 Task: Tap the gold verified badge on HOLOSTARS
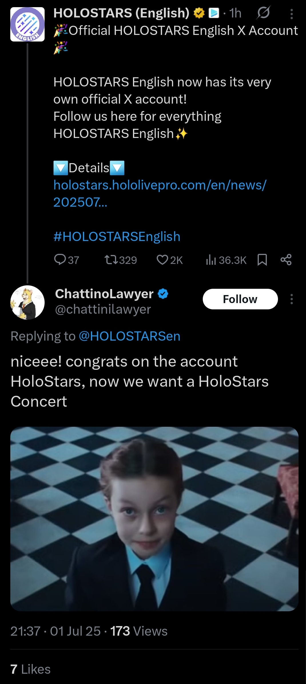(199, 13)
